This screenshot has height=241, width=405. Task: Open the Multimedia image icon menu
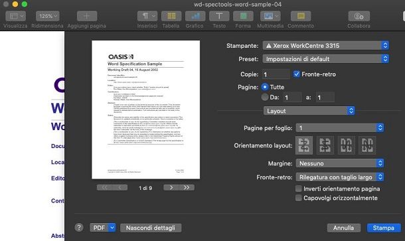coord(270,16)
